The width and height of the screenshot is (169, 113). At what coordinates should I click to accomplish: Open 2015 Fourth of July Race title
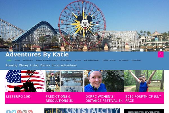click(143, 99)
